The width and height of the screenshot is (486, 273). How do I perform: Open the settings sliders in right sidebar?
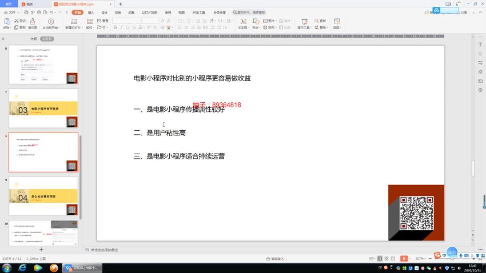pyautogui.click(x=480, y=62)
